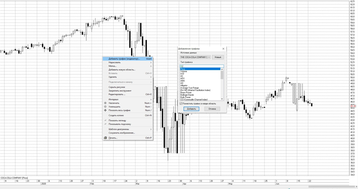Select the AO indicator in the list
Viewport: 358px width, 189px height.
pyautogui.click(x=200, y=83)
